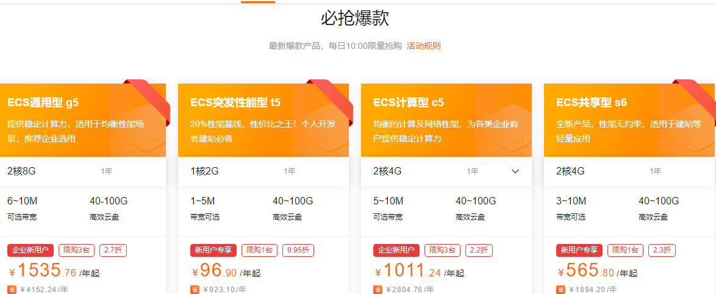716x294 pixels.
Task: Click the ¥1535.76 price
Action: (42, 271)
